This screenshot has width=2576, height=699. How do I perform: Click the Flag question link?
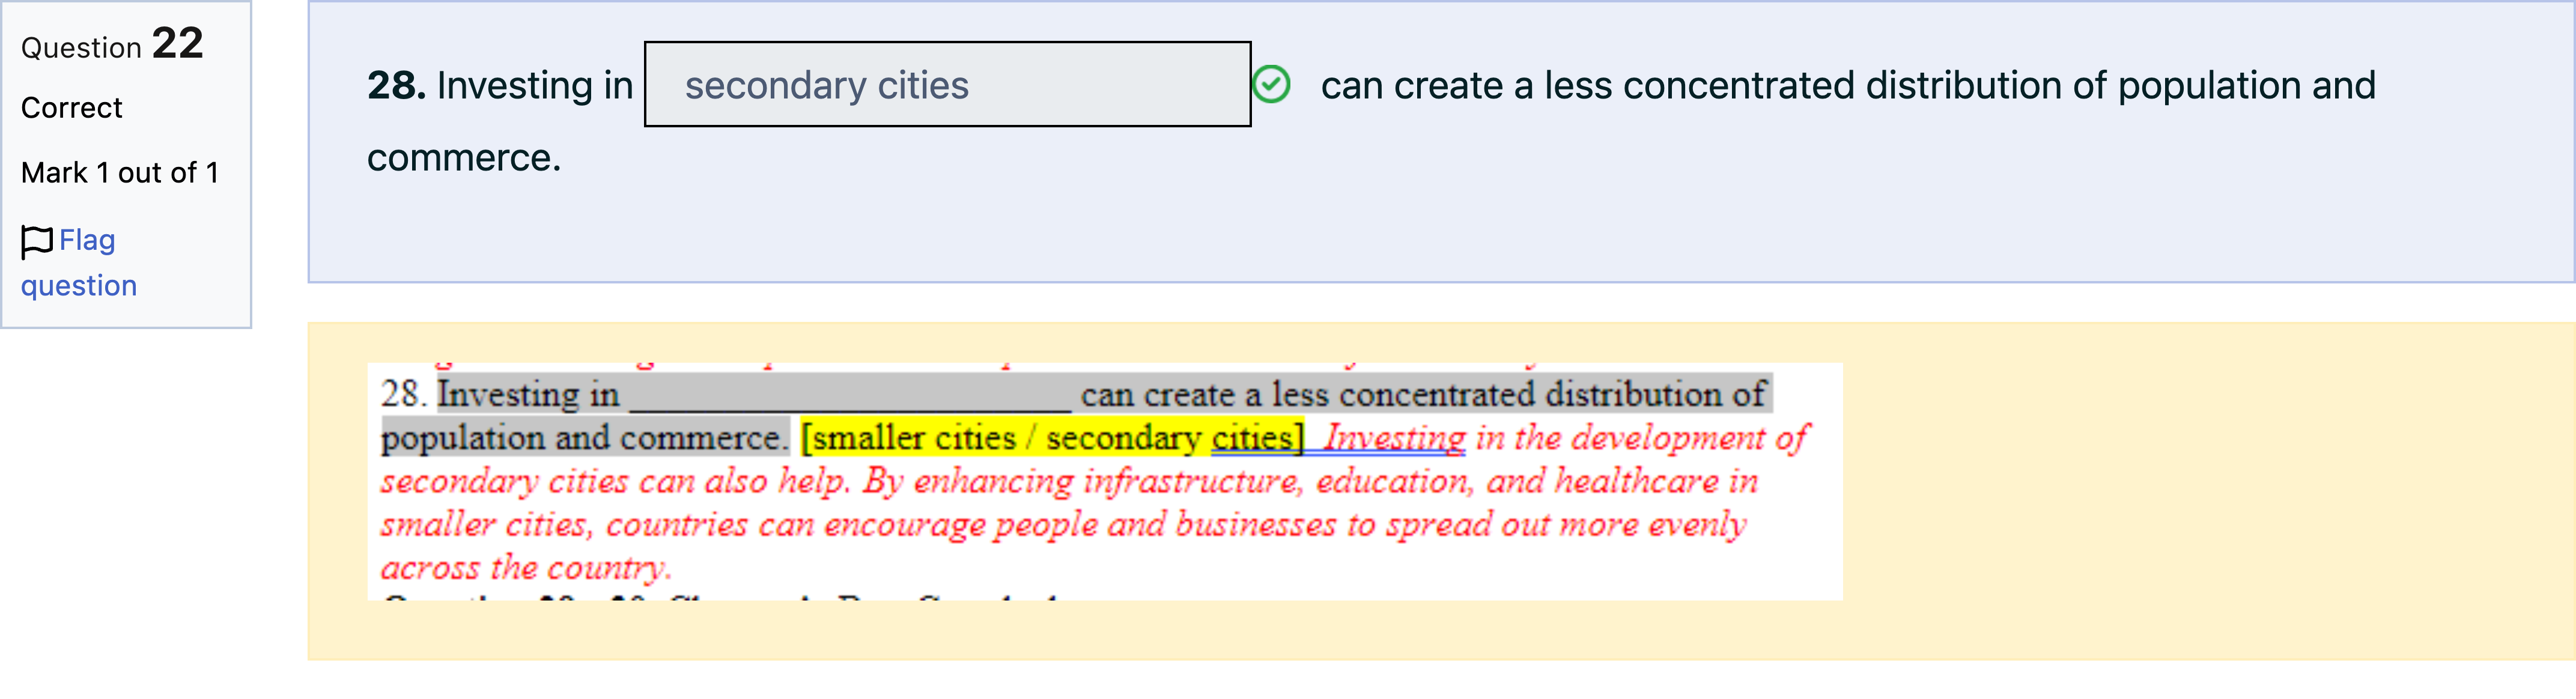79,263
